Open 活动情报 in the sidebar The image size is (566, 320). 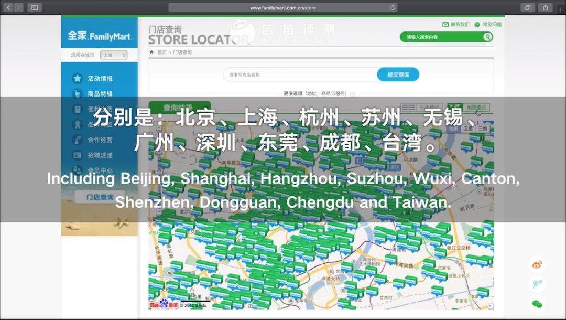coord(100,78)
